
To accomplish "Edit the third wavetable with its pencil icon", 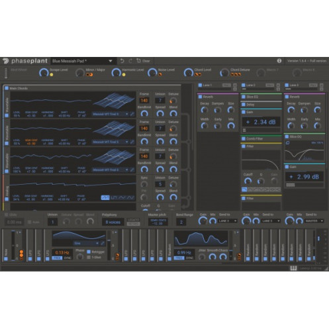I will [x=132, y=169].
